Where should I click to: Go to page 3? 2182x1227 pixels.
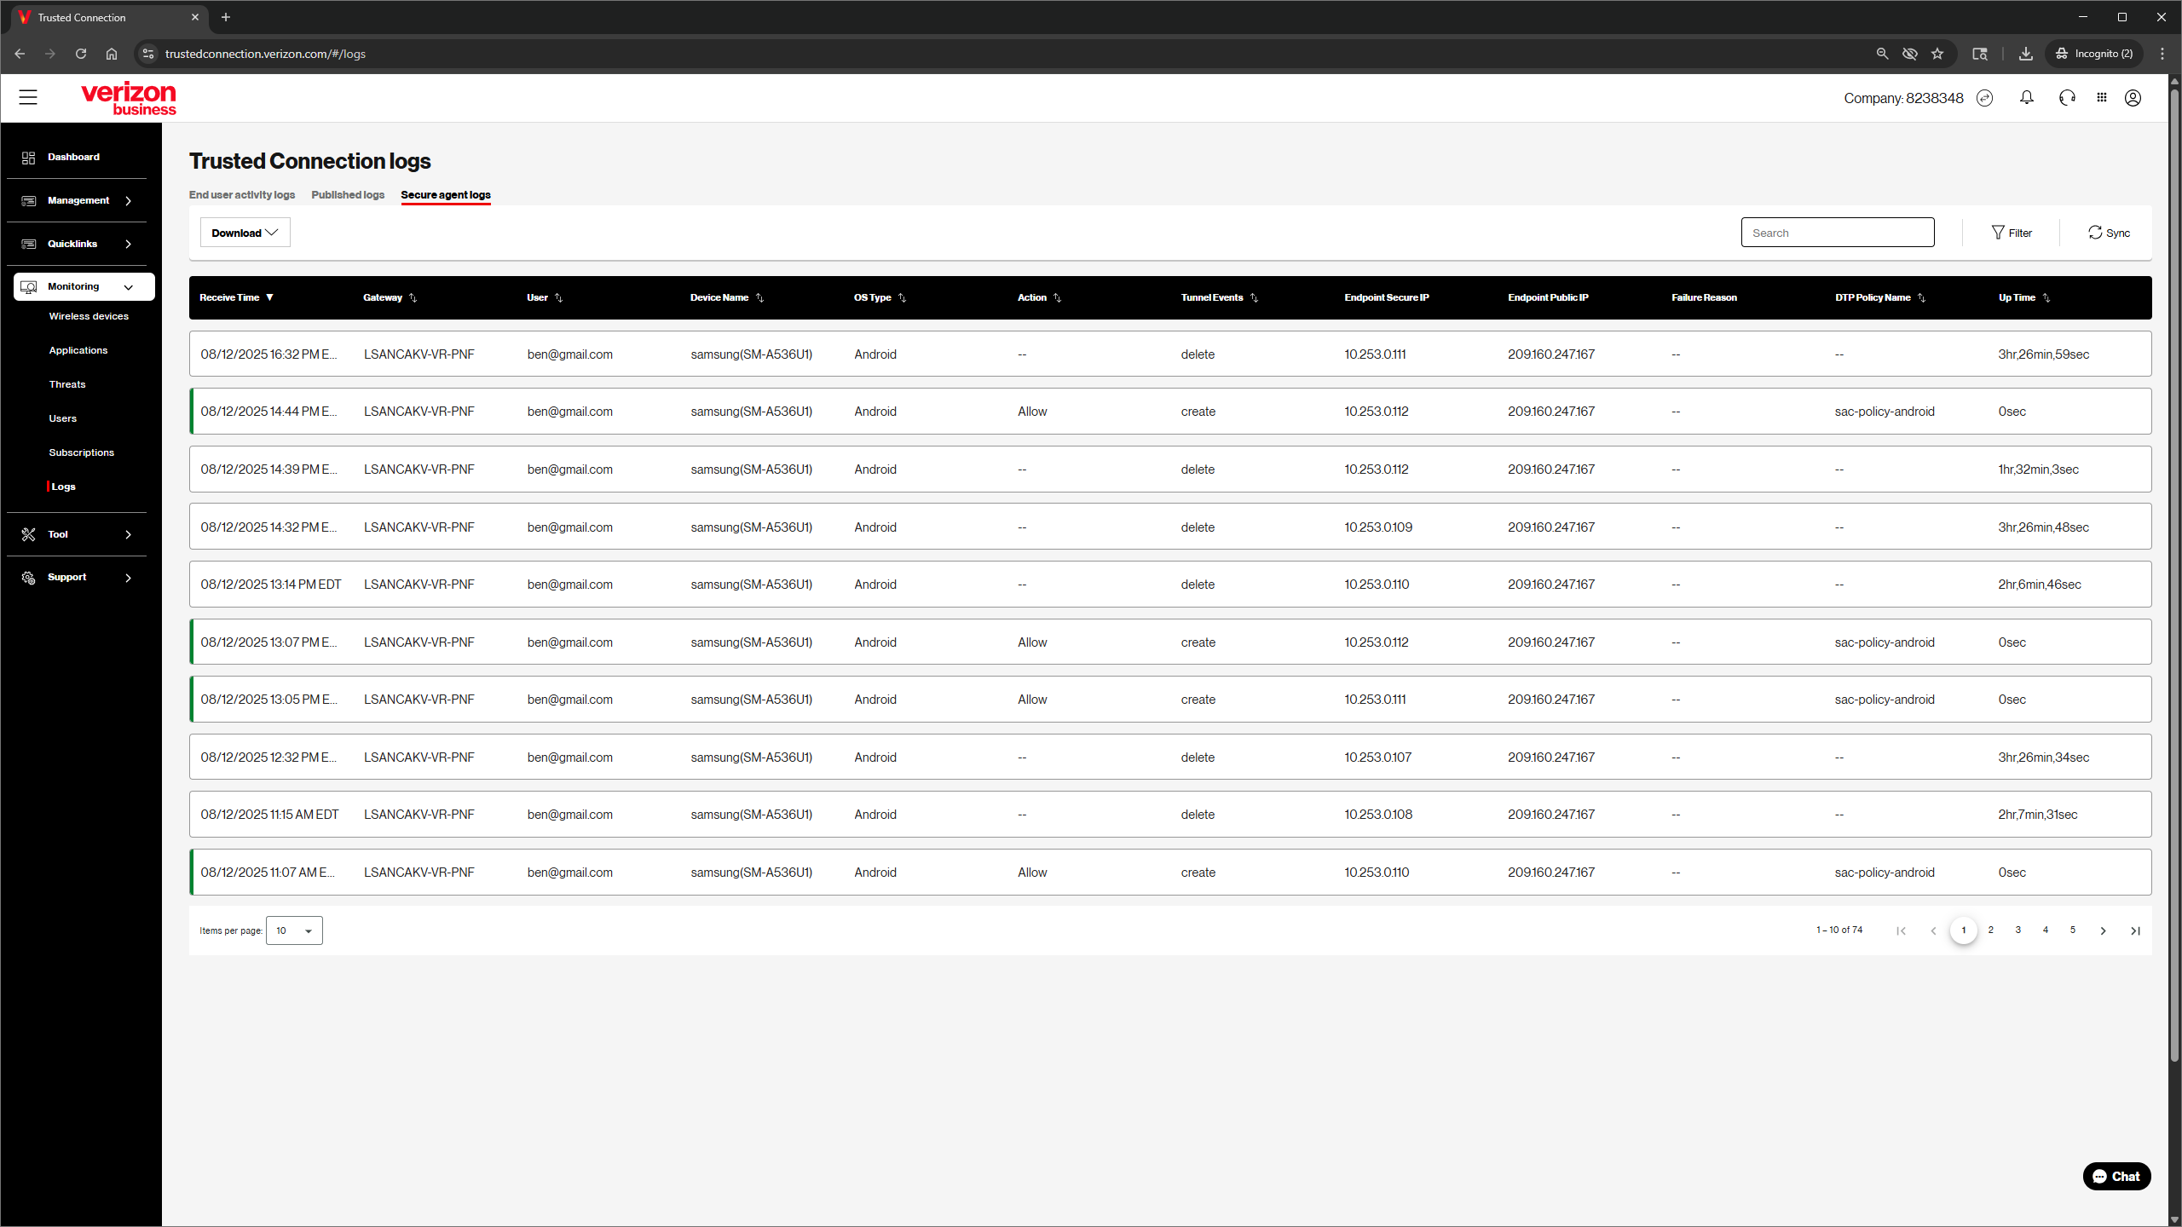click(2018, 930)
